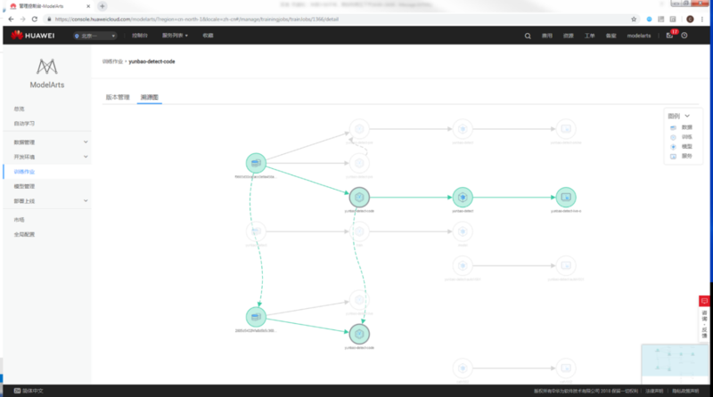Click the 数据 legend entry
713x397 pixels.
pos(681,127)
